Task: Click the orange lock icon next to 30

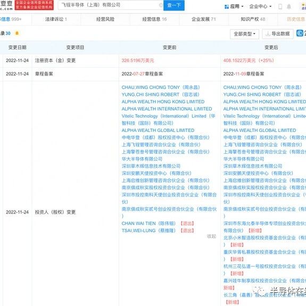Action: coord(17,33)
